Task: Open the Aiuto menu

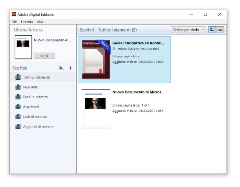Action: [41, 22]
